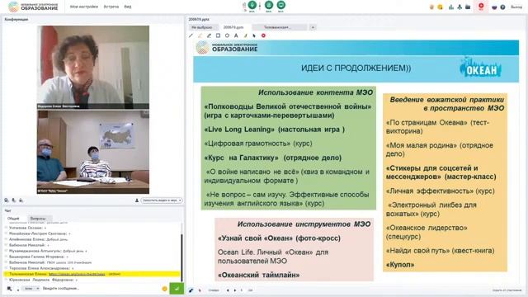Click the third icon in the row under the video panel
528x297 pixels.
point(21,200)
